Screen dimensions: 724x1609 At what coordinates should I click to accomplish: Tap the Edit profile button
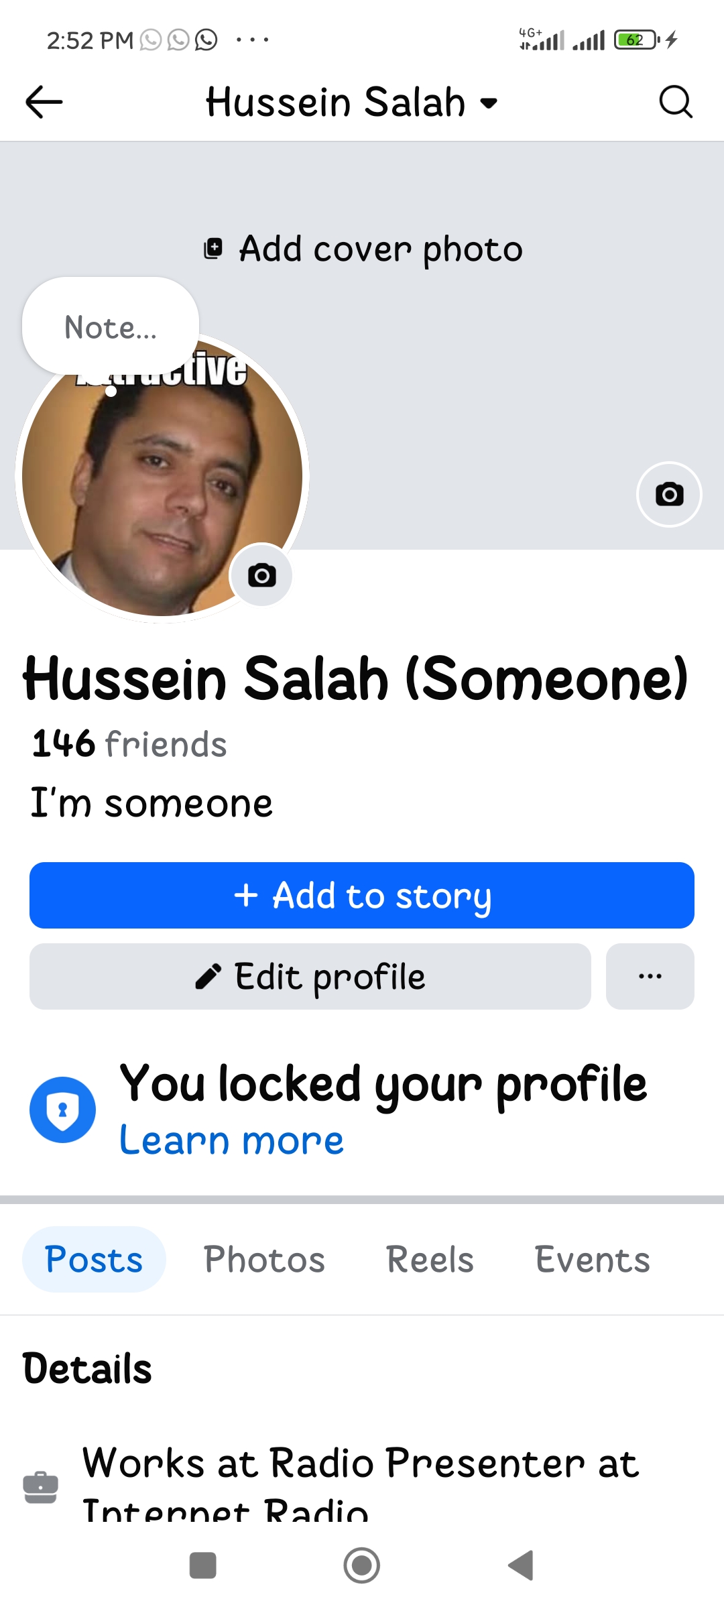[x=310, y=976]
